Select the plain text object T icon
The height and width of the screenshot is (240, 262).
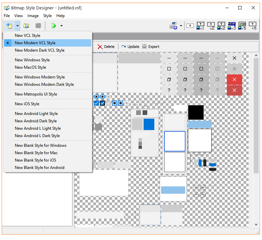pyautogui.click(x=190, y=26)
